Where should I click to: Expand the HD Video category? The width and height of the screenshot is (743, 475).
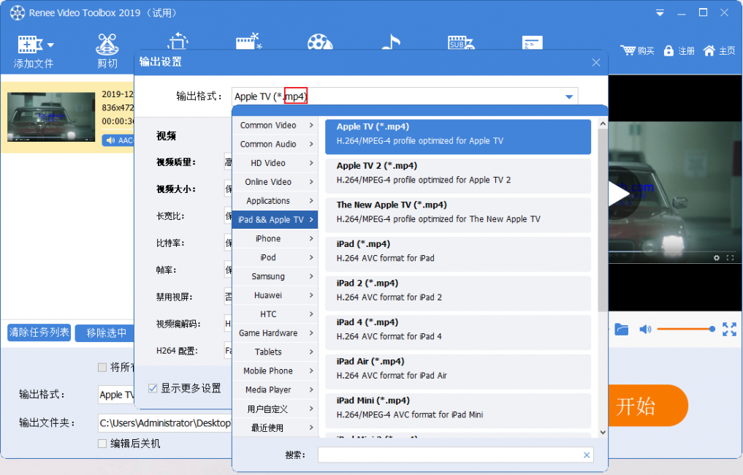coord(275,163)
